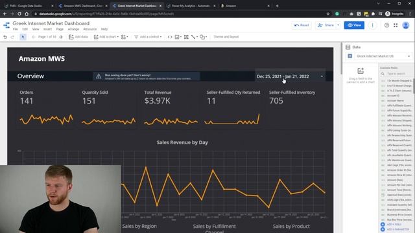
Task: Click the Data panel header icon
Action: (x=348, y=47)
